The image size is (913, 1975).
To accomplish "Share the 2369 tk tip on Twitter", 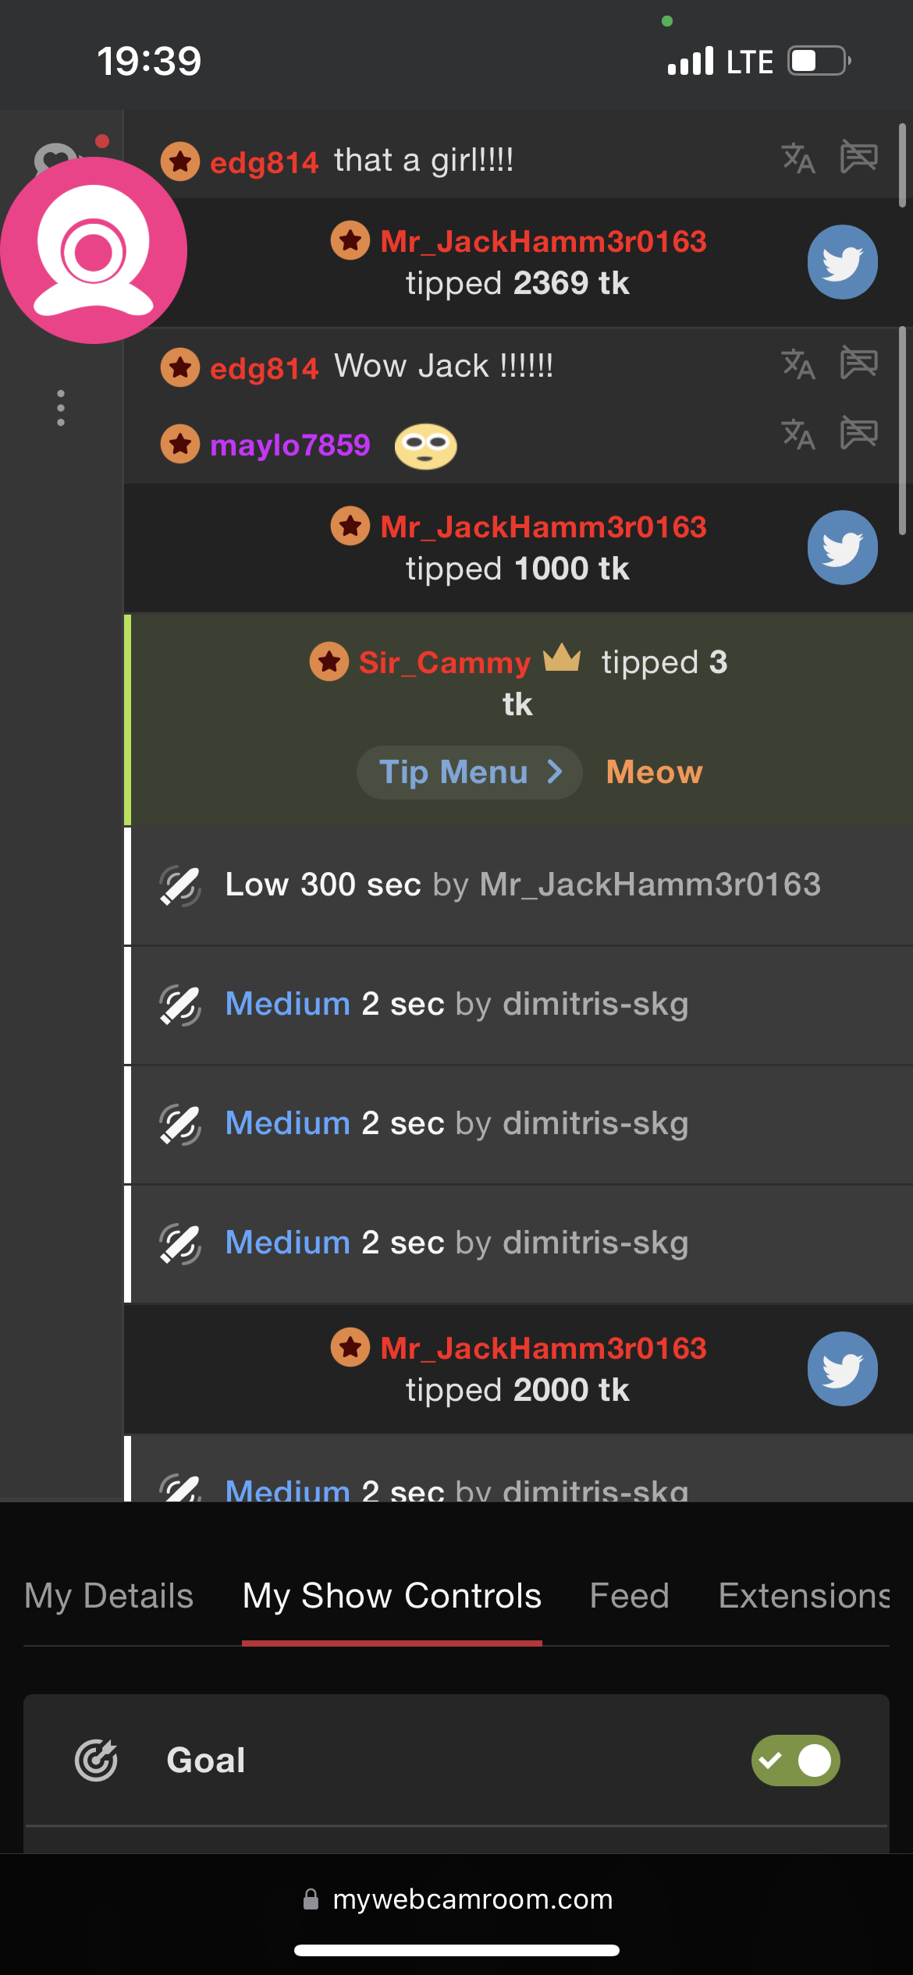I will tap(842, 262).
